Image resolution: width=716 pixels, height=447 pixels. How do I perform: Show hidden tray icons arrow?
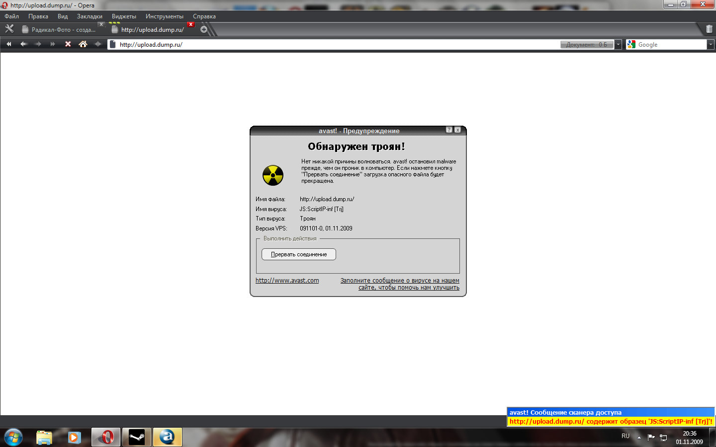click(x=639, y=437)
